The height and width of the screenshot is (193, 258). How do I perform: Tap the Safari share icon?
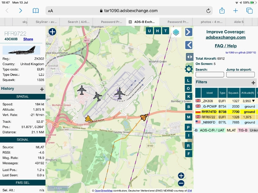tap(222, 11)
